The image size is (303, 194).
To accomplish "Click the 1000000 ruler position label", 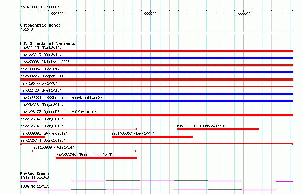I will tap(243, 14).
